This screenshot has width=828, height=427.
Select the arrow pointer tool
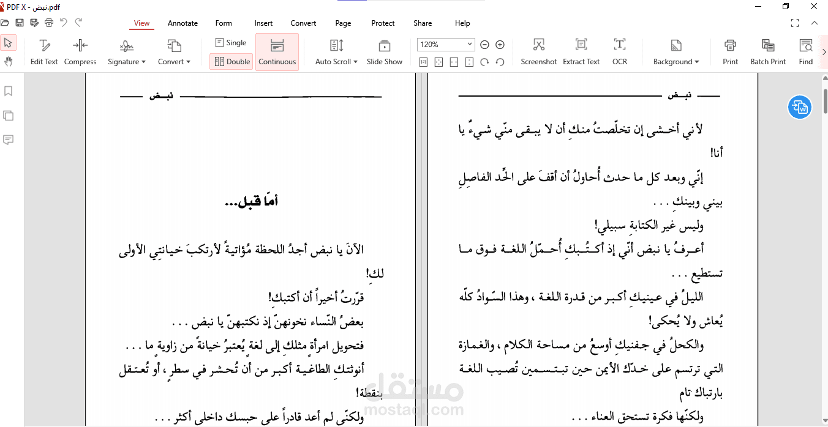[x=8, y=43]
